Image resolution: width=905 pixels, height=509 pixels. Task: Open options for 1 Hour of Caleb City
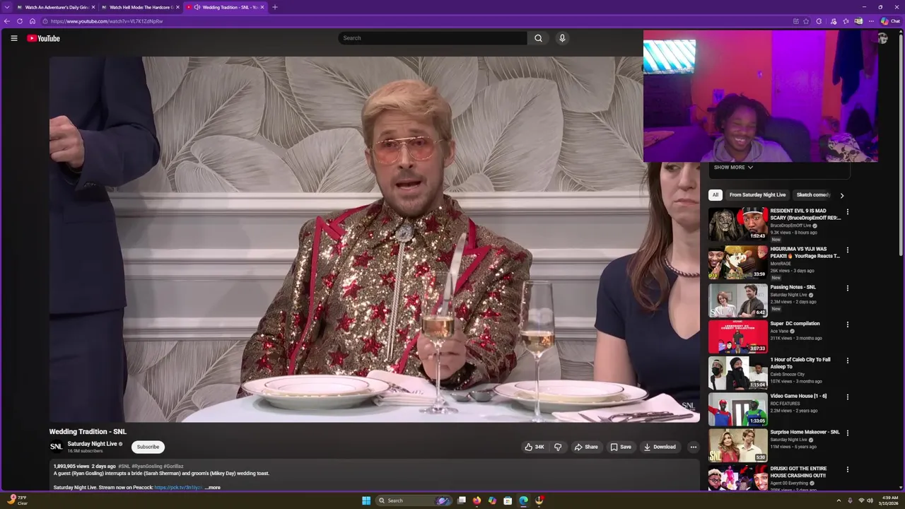click(x=848, y=361)
